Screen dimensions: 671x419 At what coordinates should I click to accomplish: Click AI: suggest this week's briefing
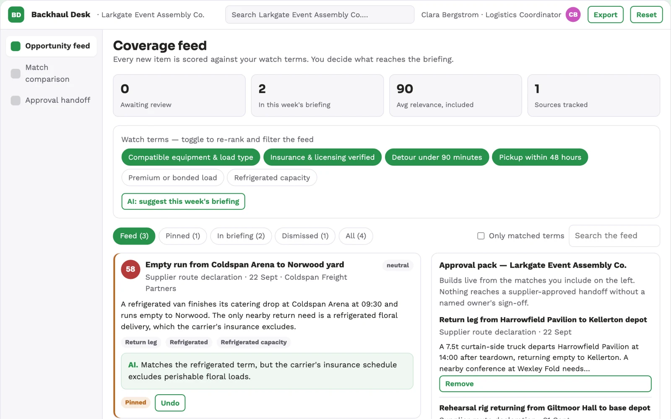[x=183, y=201]
